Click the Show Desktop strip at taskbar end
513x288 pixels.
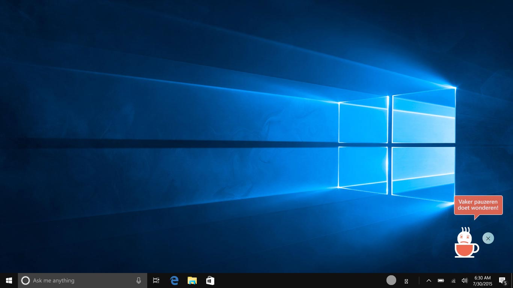pyautogui.click(x=511, y=280)
